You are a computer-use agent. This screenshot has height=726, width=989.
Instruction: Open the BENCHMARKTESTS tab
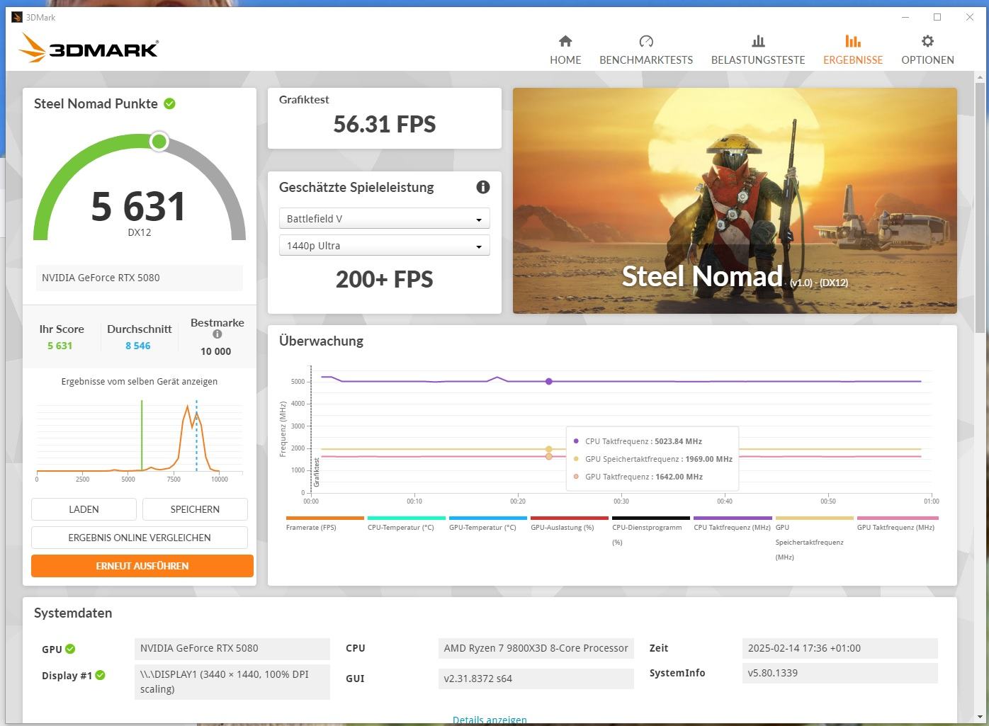646,50
